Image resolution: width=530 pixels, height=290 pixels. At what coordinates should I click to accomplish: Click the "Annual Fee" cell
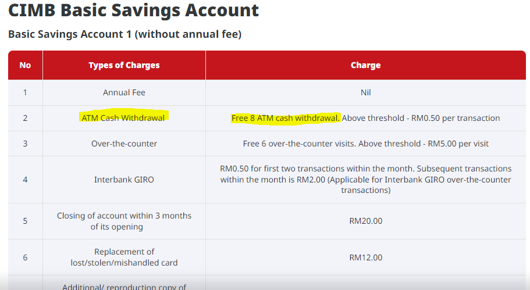[124, 92]
